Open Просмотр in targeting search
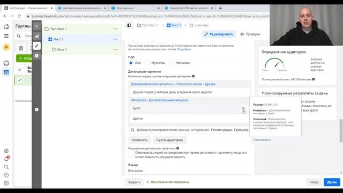The width and height of the screenshot is (343, 193). [x=241, y=130]
